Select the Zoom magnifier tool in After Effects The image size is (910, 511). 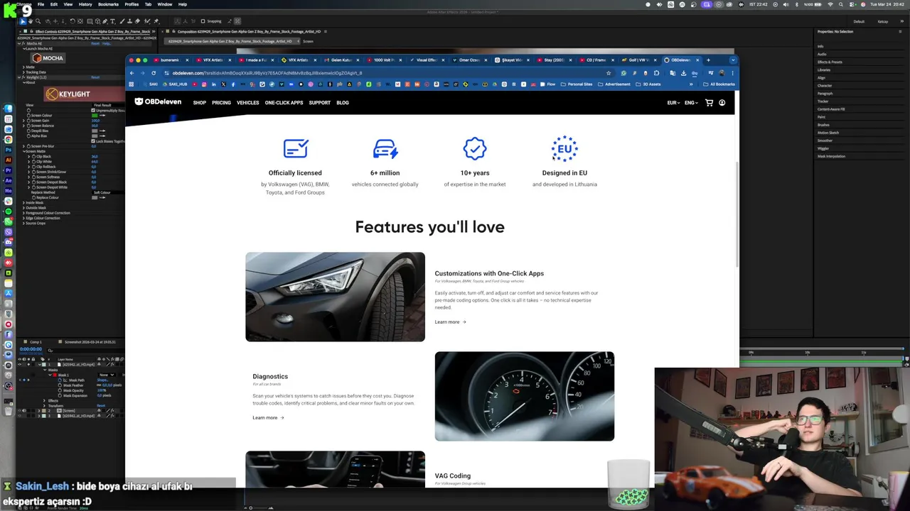[x=38, y=21]
